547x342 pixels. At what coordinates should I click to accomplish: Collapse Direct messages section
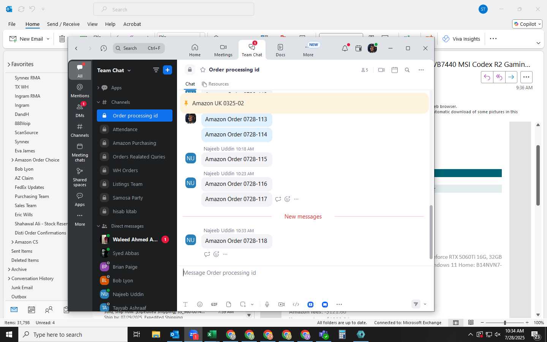coord(98,226)
